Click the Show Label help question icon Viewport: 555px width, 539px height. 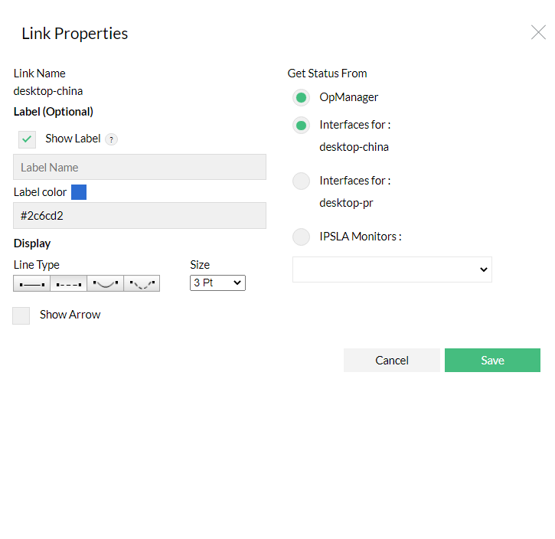(112, 139)
